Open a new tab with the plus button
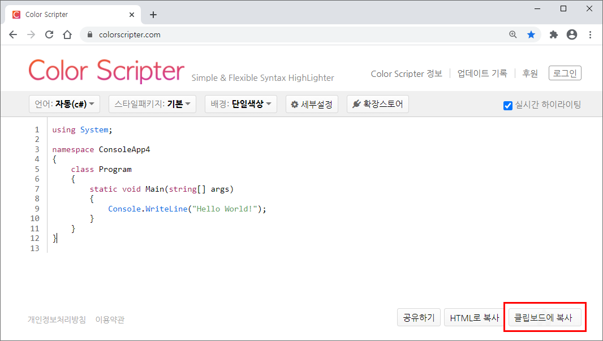This screenshot has width=603, height=341. [153, 15]
